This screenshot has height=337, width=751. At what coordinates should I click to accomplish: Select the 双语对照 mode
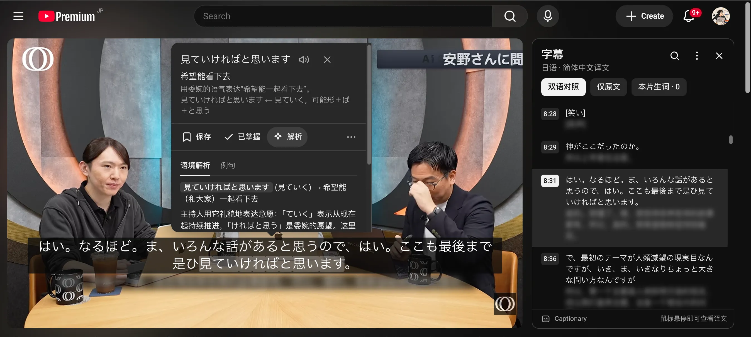pos(563,87)
